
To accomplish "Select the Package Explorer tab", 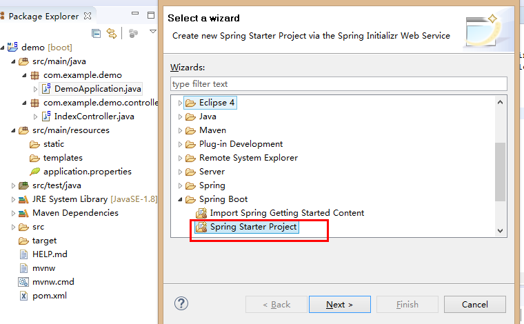I will (x=43, y=16).
